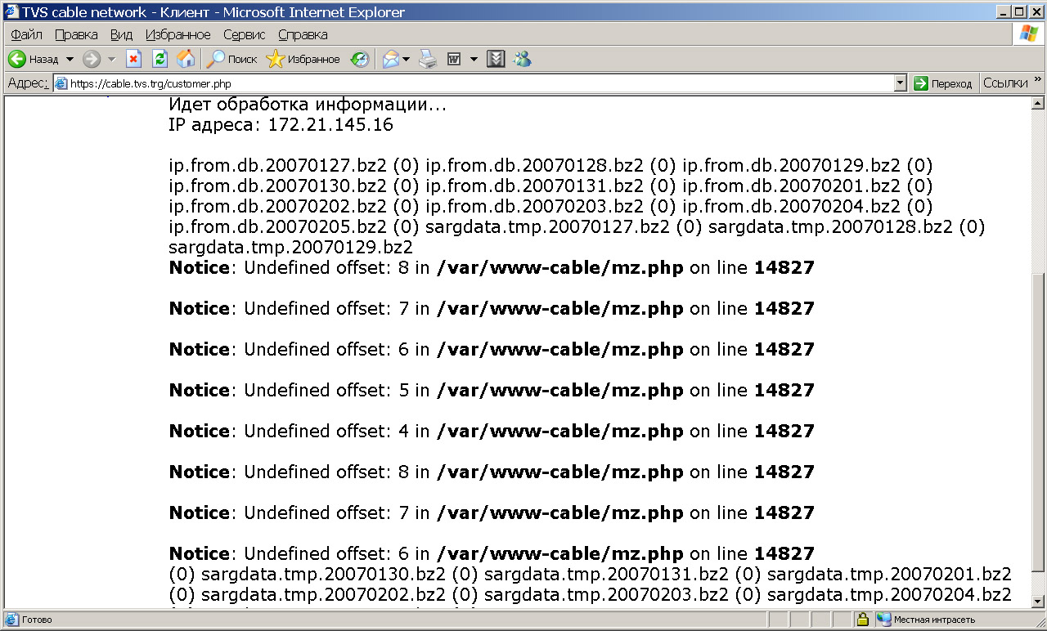Open the Сервис menu

click(x=244, y=34)
